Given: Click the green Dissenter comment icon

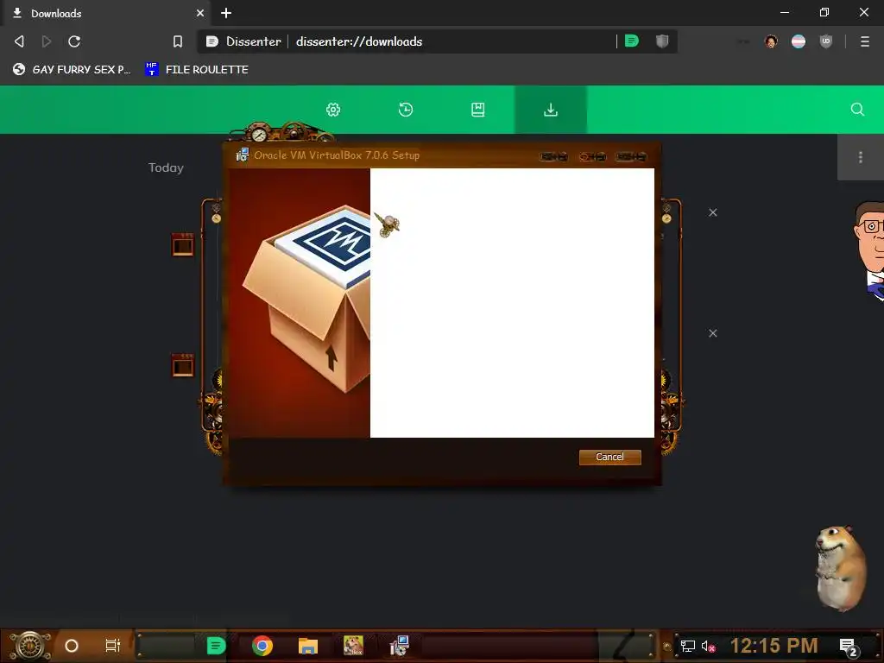Looking at the screenshot, I should click(x=632, y=41).
